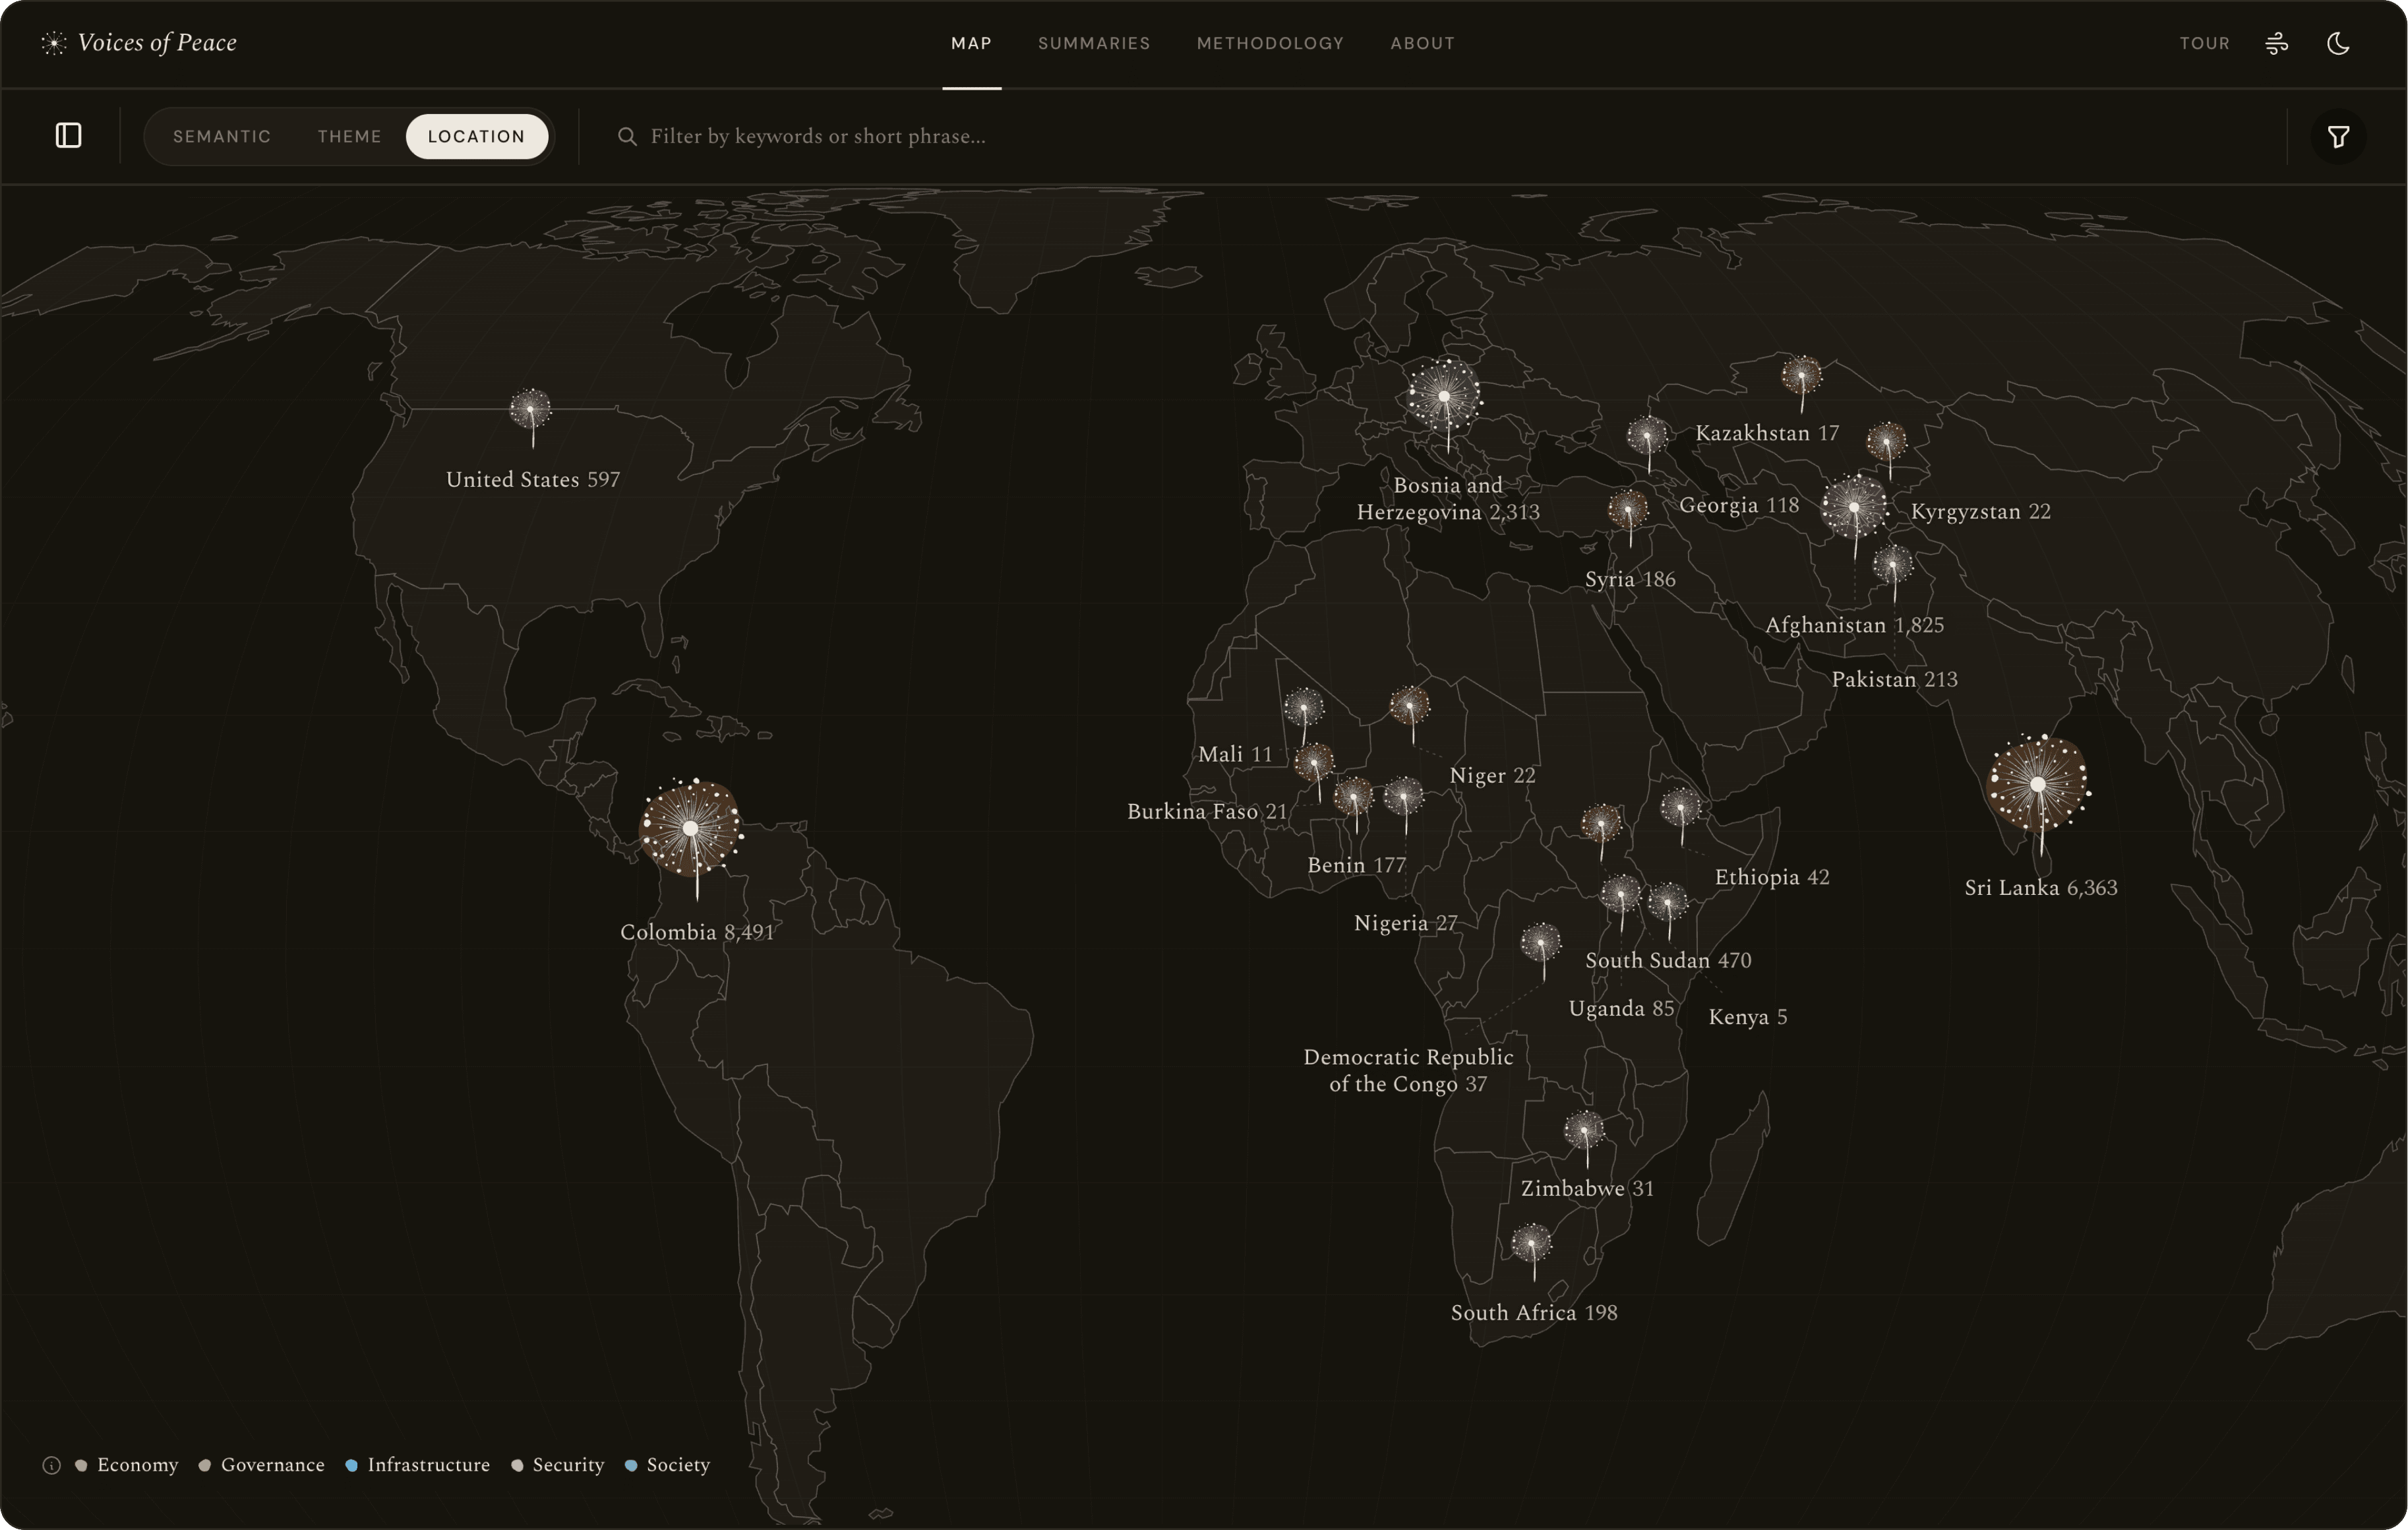Open Methodology page
The width and height of the screenshot is (2408, 1530).
click(x=1270, y=43)
